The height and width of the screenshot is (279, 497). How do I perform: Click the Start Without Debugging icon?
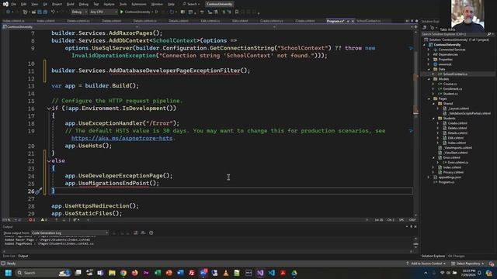click(157, 12)
